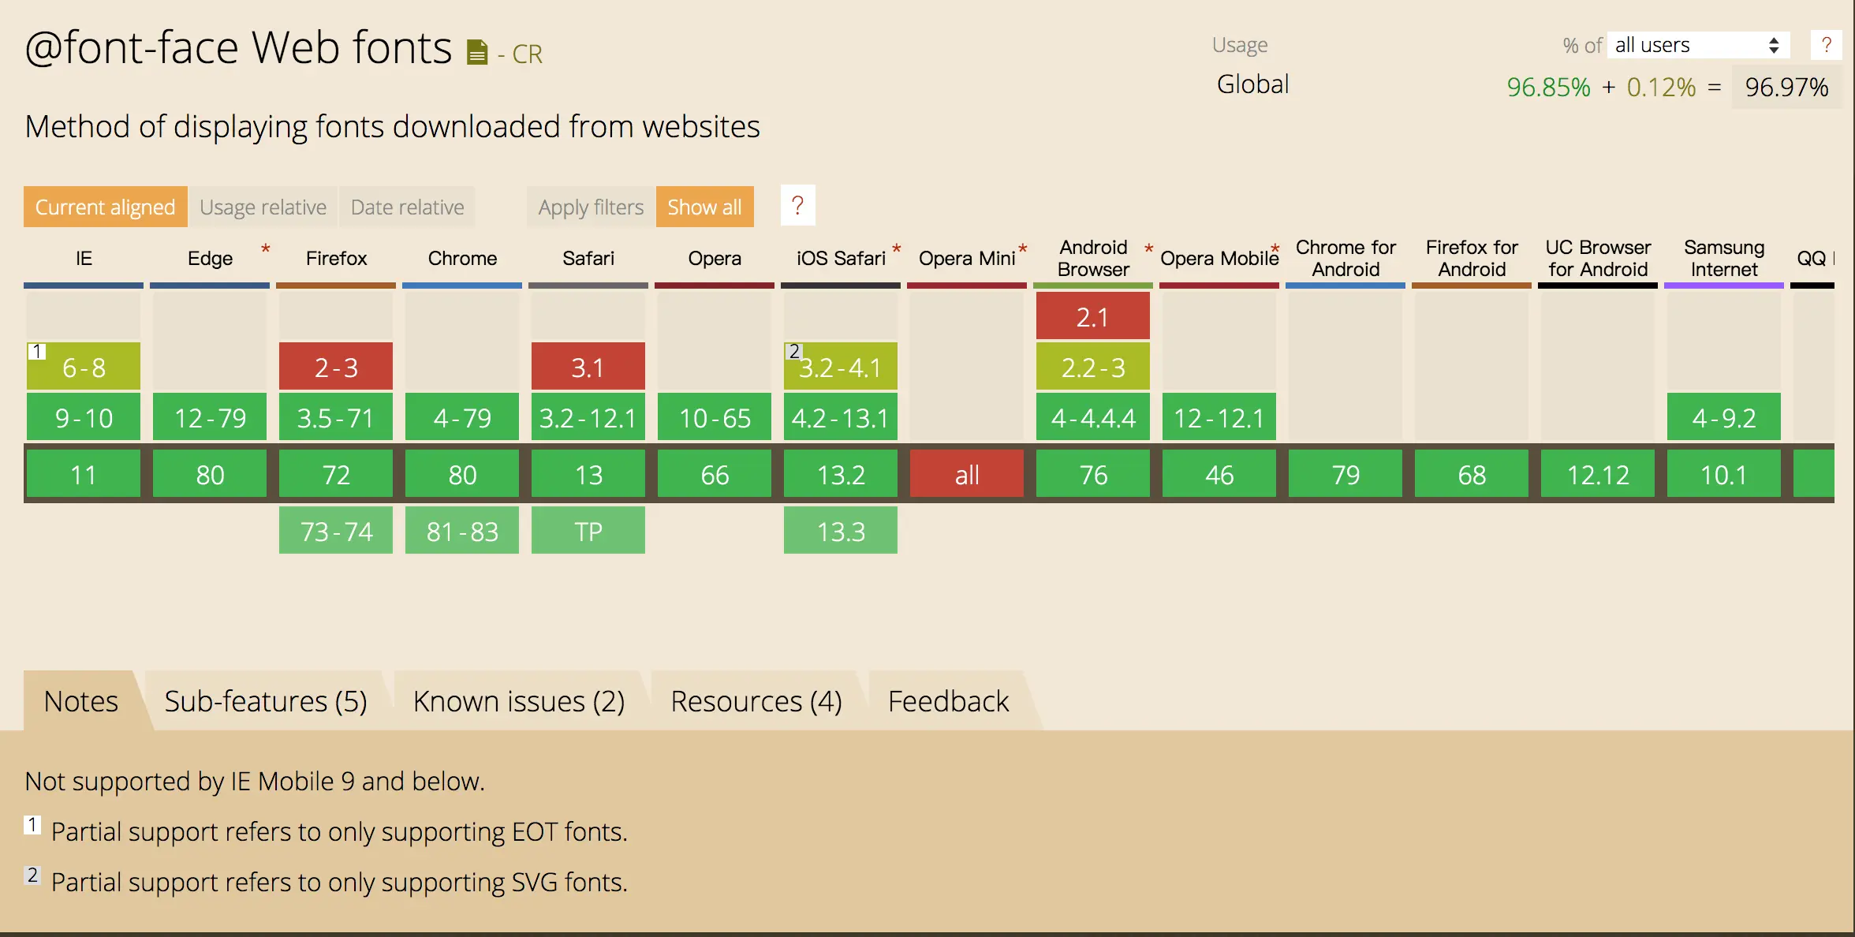Click the top-right usage help question mark
Screen dimensions: 1855x937
click(x=1826, y=45)
